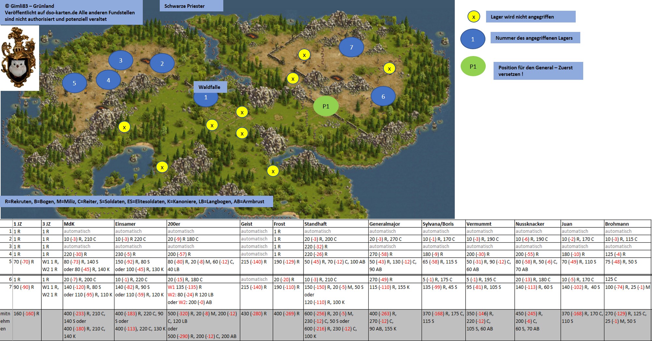Screen dimensions: 652x341
Task: Click the cell '270 (-58) R'
Action: coord(395,254)
